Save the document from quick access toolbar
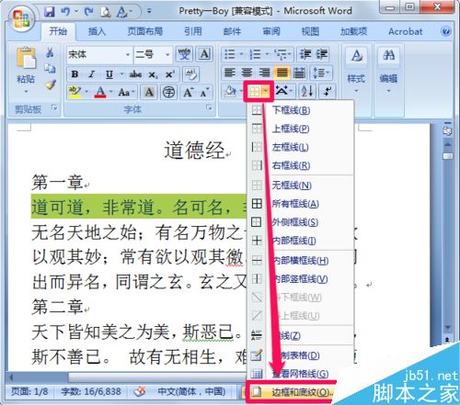460x405 pixels. [50, 12]
